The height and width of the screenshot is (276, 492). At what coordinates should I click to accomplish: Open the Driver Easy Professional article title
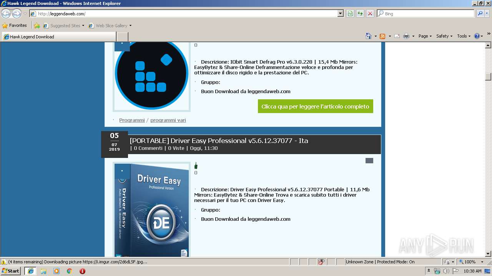pyautogui.click(x=219, y=141)
